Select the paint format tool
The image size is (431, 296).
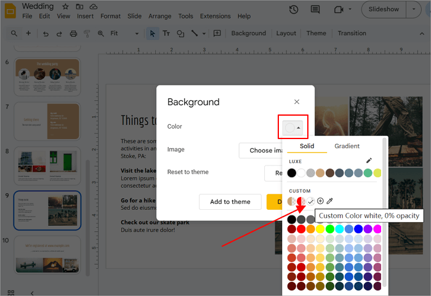(87, 33)
